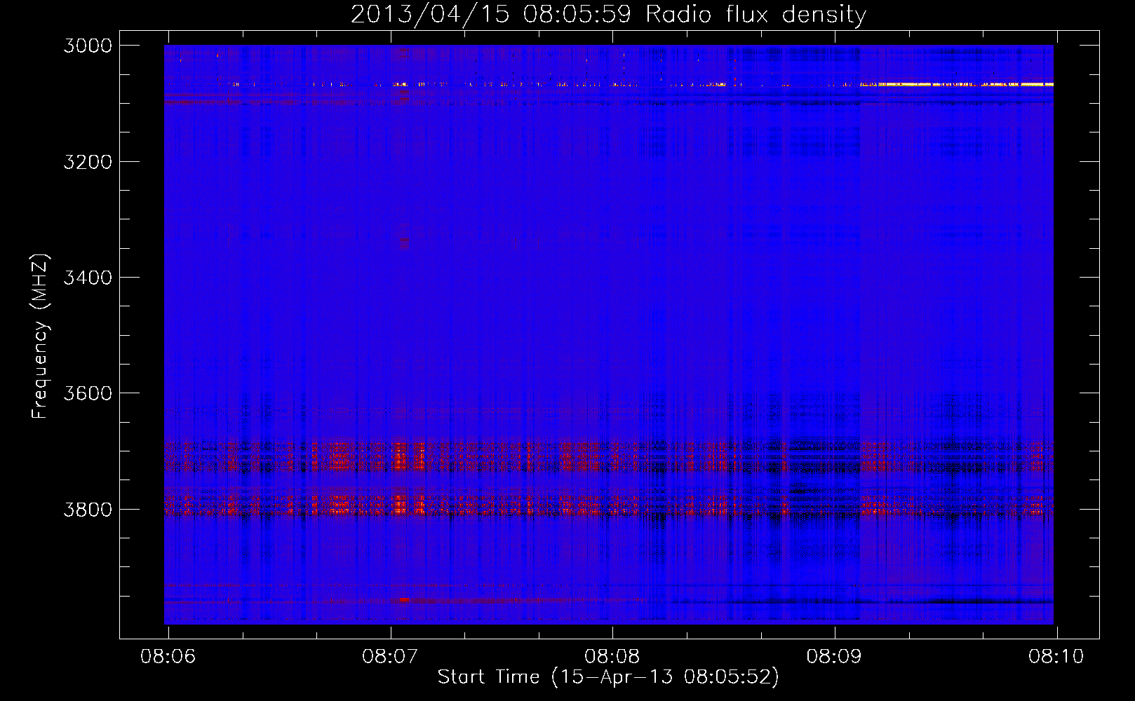Click the 08:08 time tick label
Image resolution: width=1135 pixels, height=701 pixels.
tap(612, 657)
